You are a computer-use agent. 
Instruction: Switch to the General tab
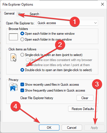(x=9, y=13)
